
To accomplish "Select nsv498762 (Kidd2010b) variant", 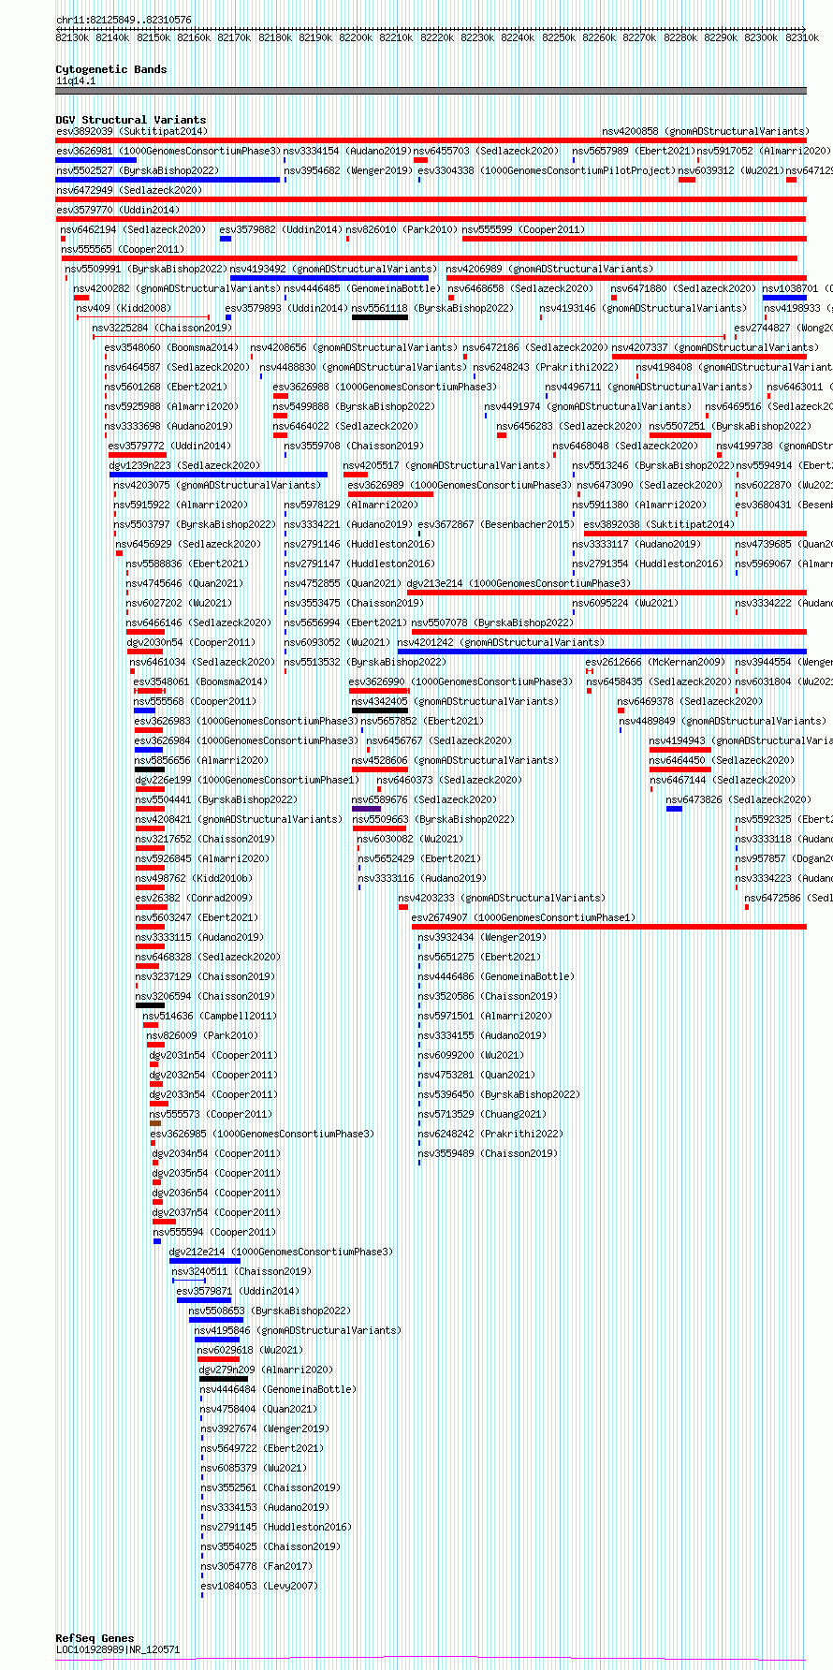I will click(194, 879).
